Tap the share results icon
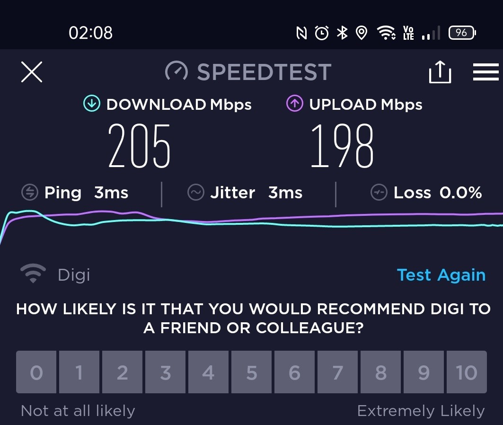This screenshot has width=503, height=425. 440,72
